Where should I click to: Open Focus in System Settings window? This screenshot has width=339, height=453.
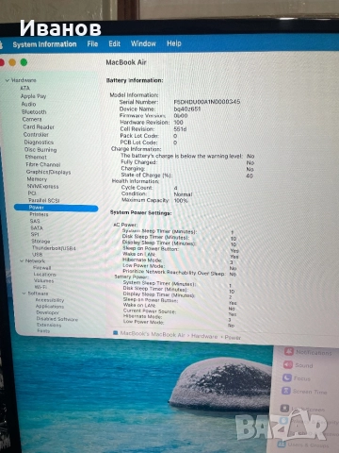[297, 378]
